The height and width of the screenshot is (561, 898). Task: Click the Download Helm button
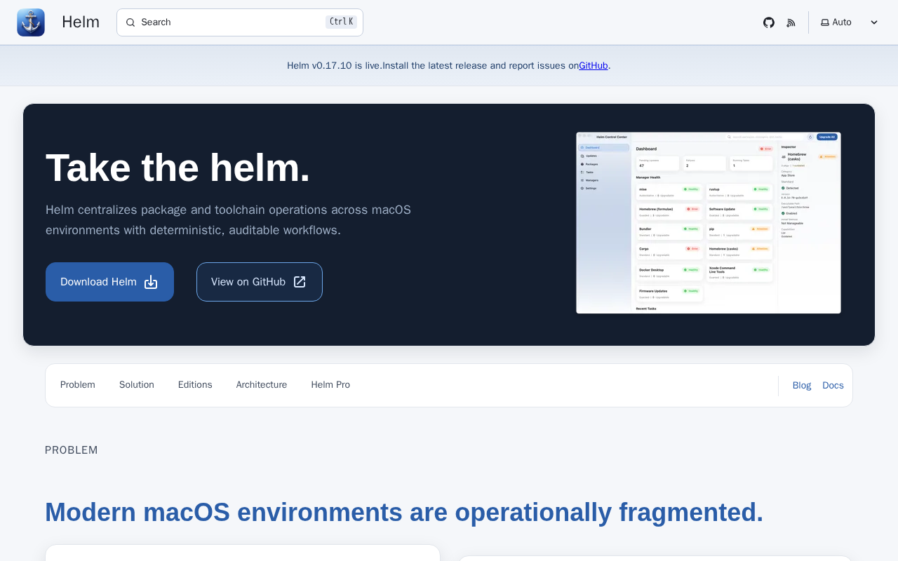click(x=109, y=282)
